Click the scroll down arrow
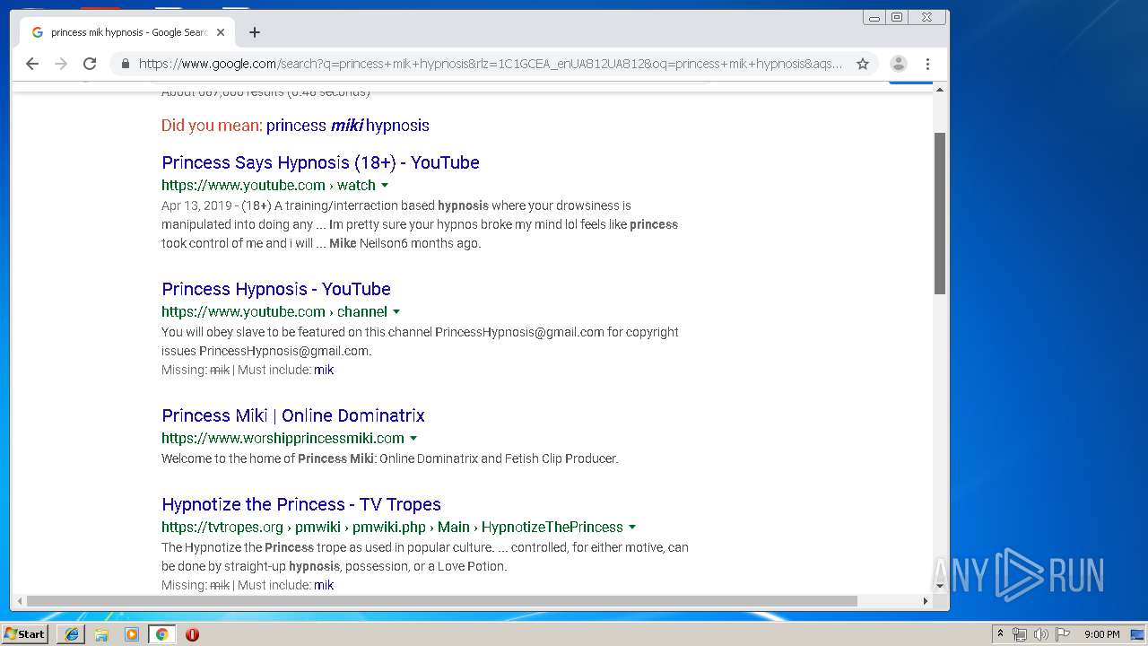Viewport: 1148px width, 646px height. (x=940, y=586)
